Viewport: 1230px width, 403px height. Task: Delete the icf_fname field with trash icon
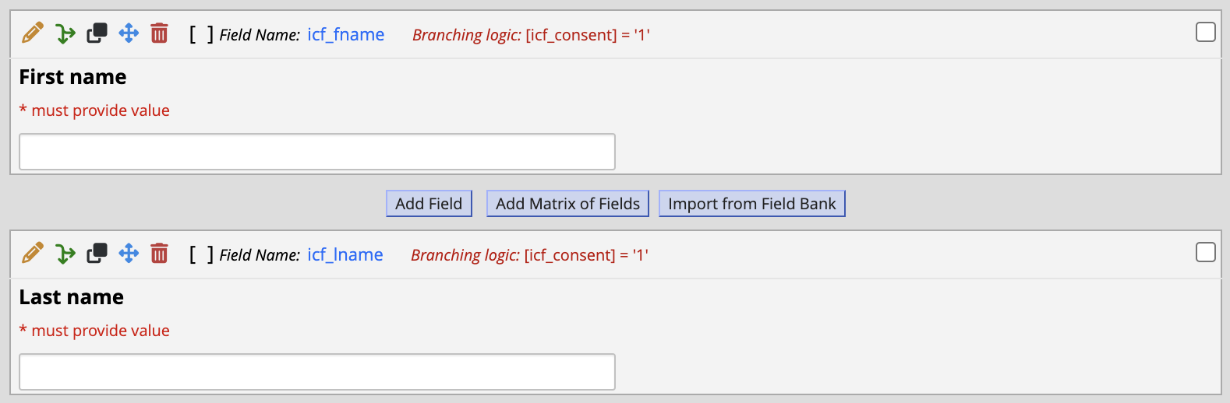click(159, 33)
